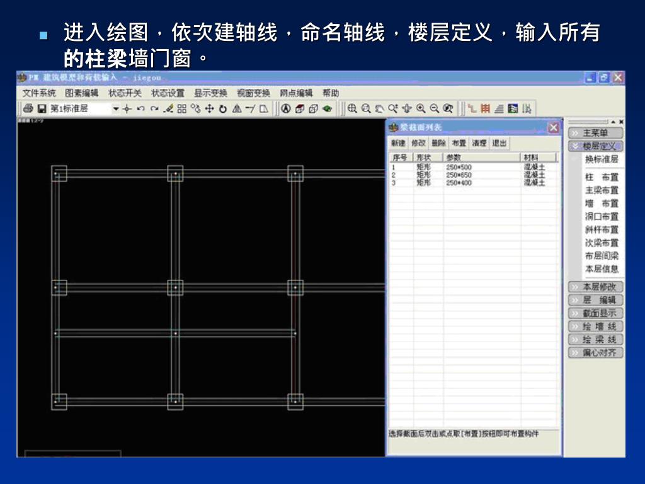The height and width of the screenshot is (484, 645).
Task: Click the orange grid icon
Action: [x=486, y=108]
